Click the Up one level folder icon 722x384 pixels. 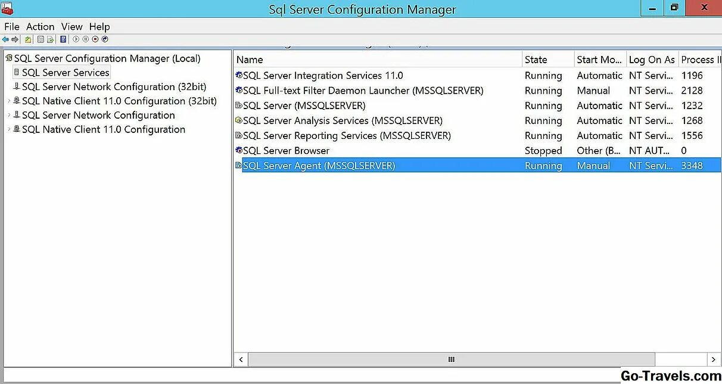[28, 39]
